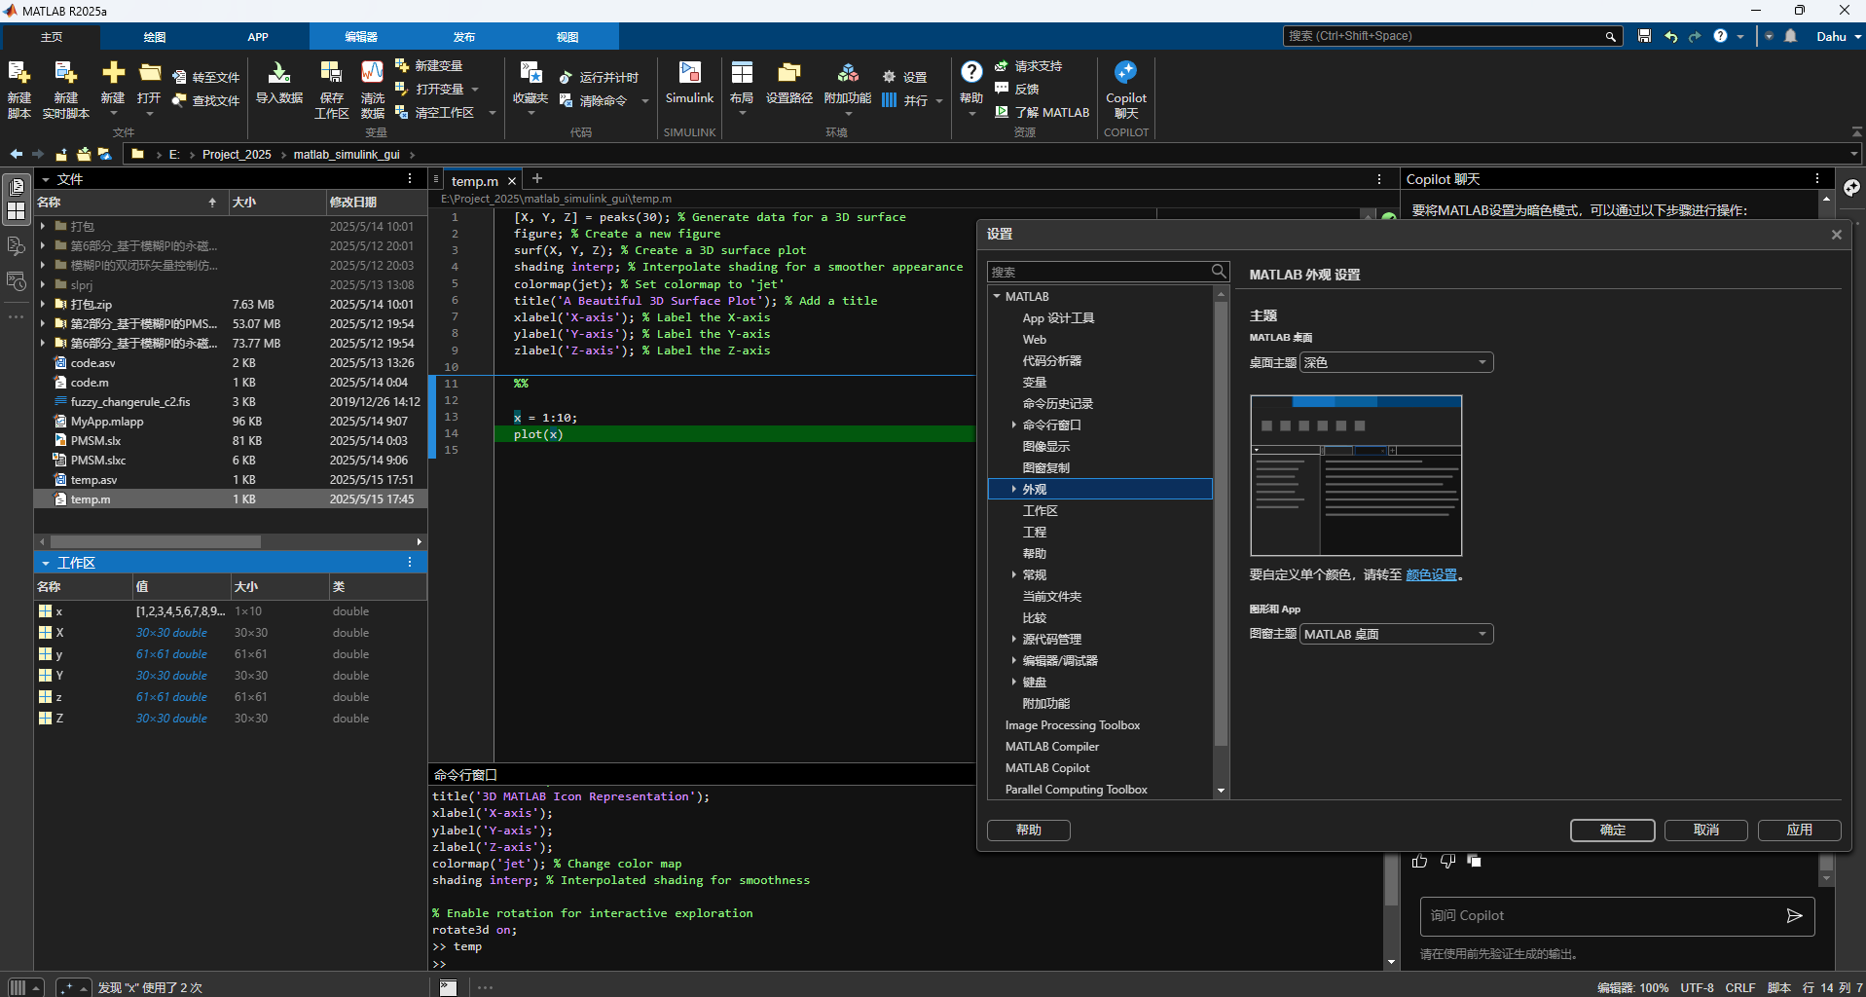Screen dimensions: 1866x997
Task: Open Copilot 聊天 from the toolstrip
Action: (x=1125, y=74)
